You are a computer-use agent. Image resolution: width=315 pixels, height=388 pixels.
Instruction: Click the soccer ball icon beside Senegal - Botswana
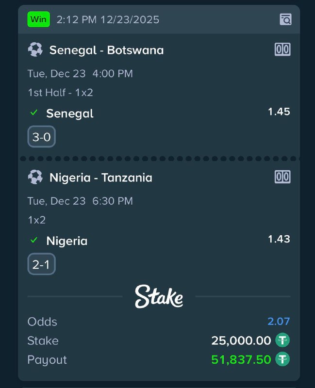point(35,49)
